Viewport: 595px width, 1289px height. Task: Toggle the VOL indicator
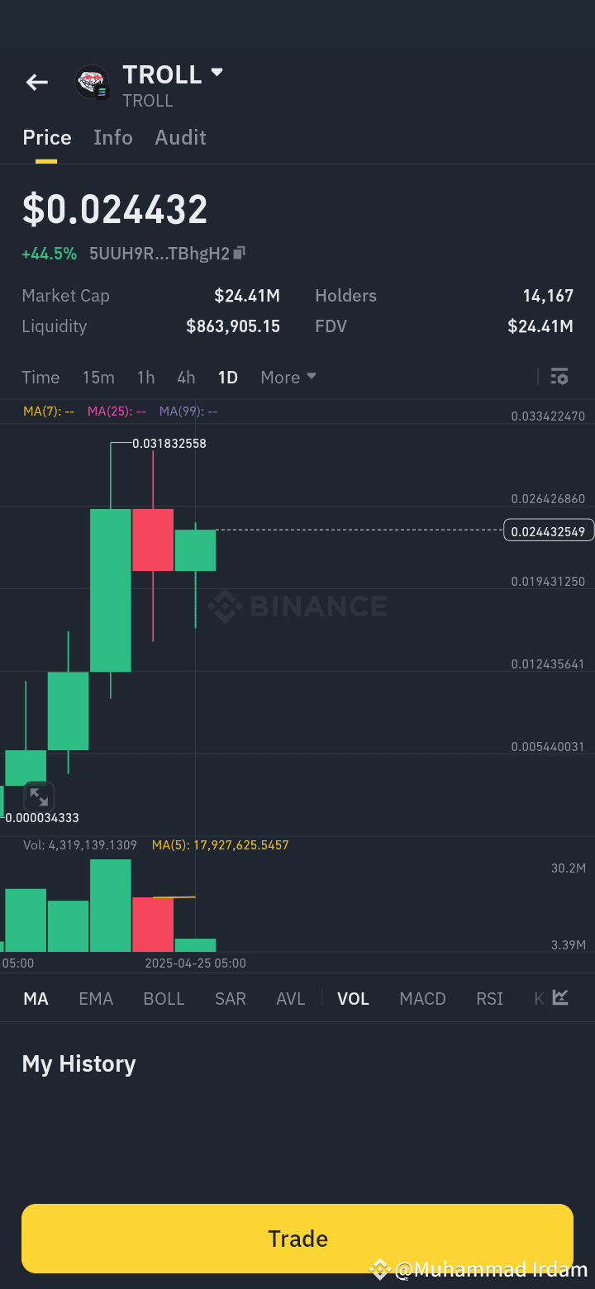[353, 998]
